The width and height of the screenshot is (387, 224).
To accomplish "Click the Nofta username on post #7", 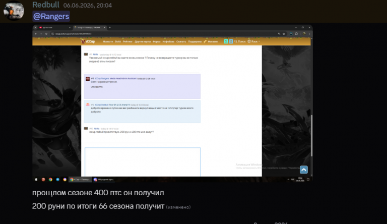I will coord(96,54).
